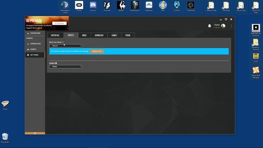
Task: Select The Forest desktop icon
Action: [191, 6]
